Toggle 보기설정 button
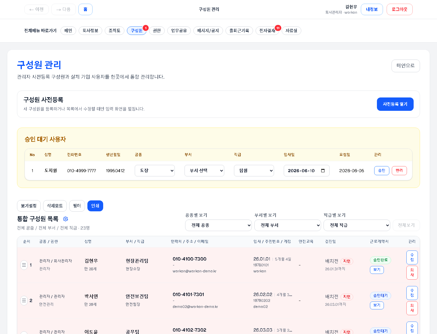Screen dimensions: 437x334 [29, 206]
